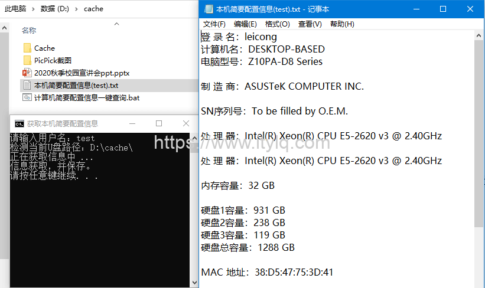Select the text file icon of 本机简要配置信息(test).txt

[x=27, y=86]
